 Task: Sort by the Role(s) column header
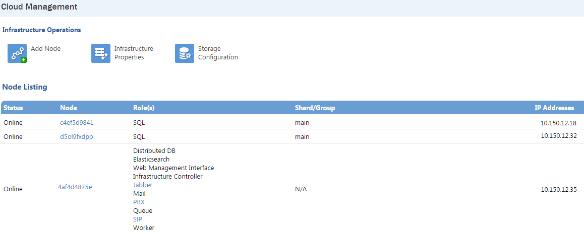pyautogui.click(x=144, y=108)
